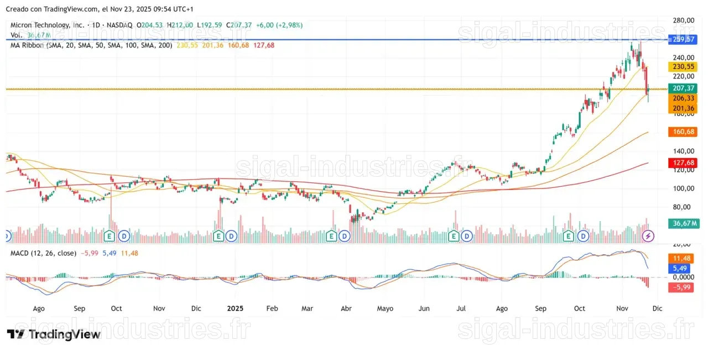The image size is (708, 352).
Task: Click the NASDAQ exchange label
Action: coord(121,25)
